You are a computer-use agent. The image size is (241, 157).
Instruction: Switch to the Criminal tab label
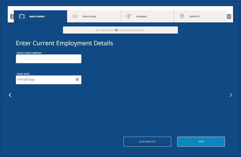click(x=141, y=17)
